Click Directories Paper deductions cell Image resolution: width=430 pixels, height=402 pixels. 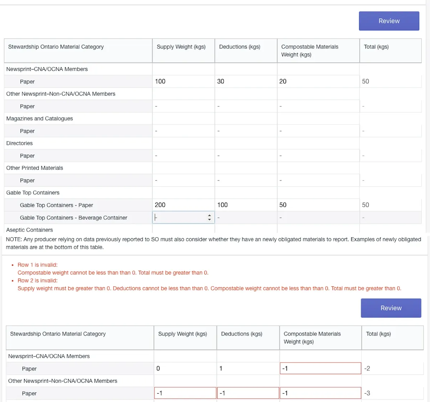(246, 155)
